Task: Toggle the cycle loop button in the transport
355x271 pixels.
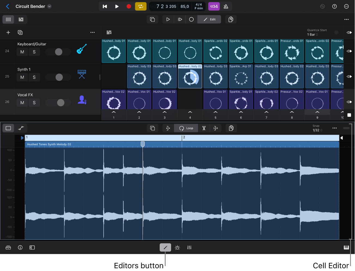Action: pos(140,6)
